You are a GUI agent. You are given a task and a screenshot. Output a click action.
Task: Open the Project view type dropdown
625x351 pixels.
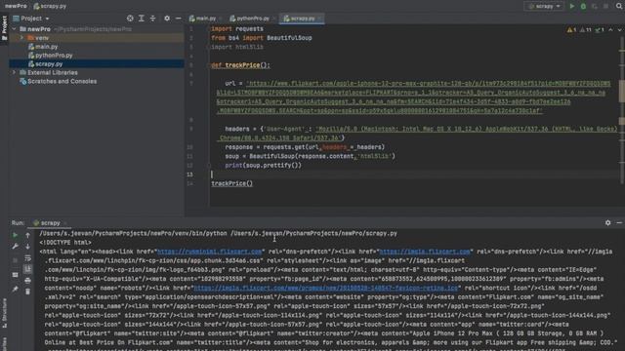pos(31,19)
